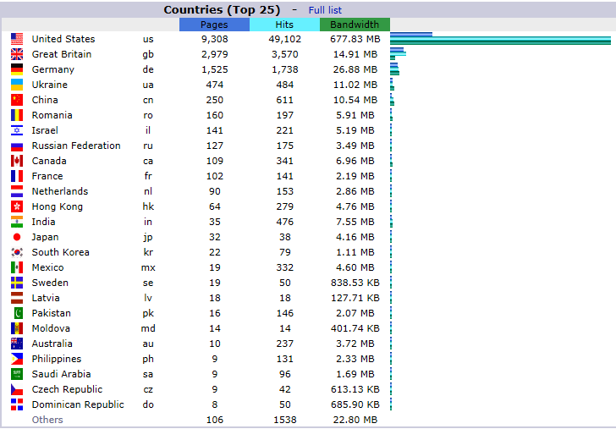616x429 pixels.
Task: Click the Pages column header
Action: (214, 25)
